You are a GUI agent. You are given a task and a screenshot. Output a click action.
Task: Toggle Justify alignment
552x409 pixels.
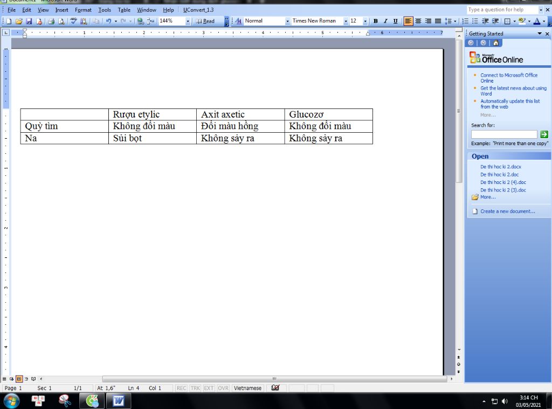tap(438, 21)
